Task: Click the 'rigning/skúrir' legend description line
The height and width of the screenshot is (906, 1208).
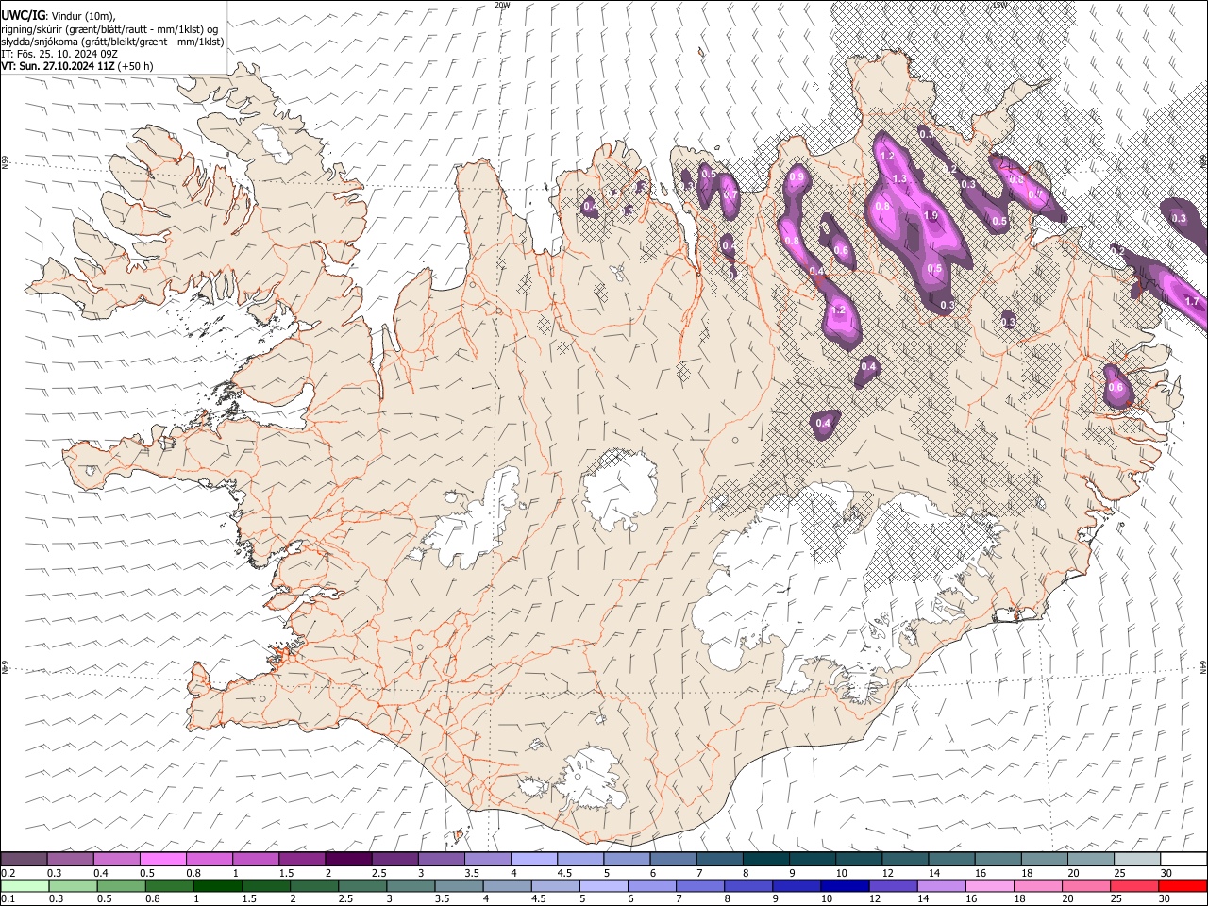Action: click(109, 29)
